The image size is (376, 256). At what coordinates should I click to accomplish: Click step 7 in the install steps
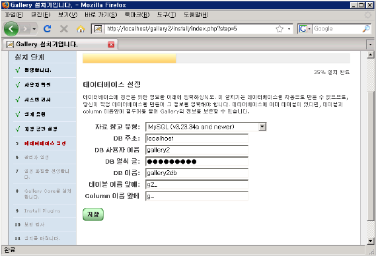pos(44,174)
